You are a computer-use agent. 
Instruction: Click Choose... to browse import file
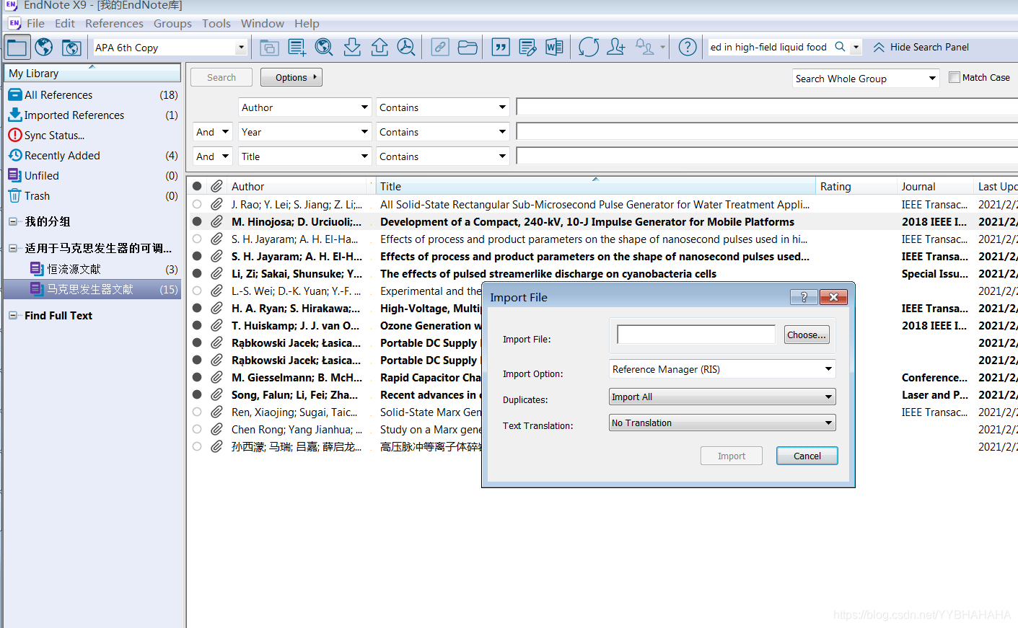coord(807,335)
